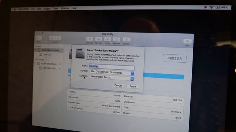
Task: Click the Cancel button in erase dialog
Action: point(118,85)
